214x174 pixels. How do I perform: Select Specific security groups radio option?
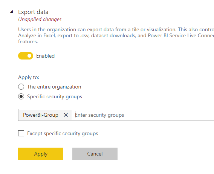click(21, 96)
